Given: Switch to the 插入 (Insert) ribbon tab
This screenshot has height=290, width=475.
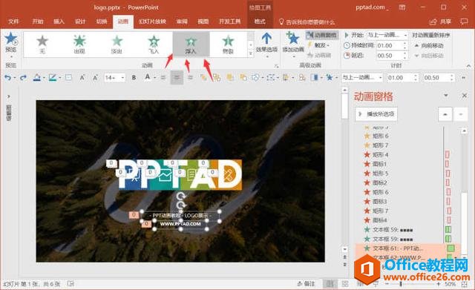Looking at the screenshot, I should (59, 22).
